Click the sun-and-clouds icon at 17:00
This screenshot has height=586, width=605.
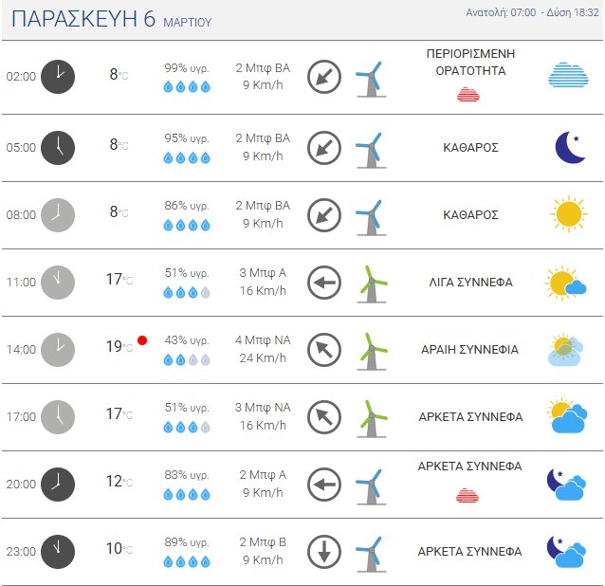pyautogui.click(x=568, y=415)
